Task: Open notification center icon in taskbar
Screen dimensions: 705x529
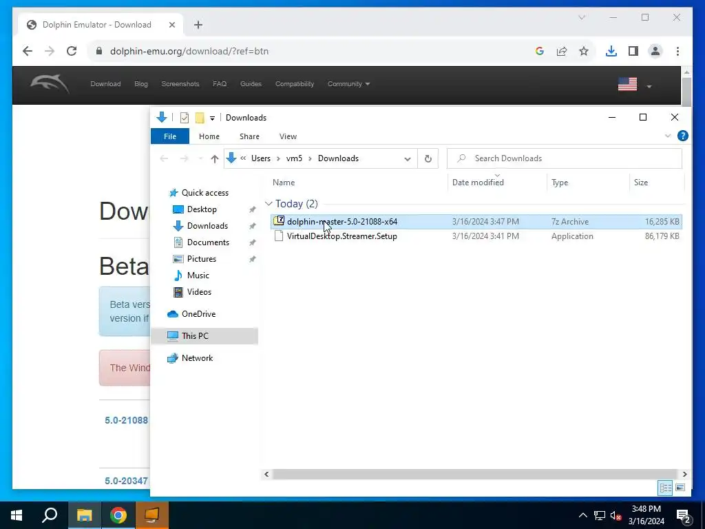Action: click(684, 516)
